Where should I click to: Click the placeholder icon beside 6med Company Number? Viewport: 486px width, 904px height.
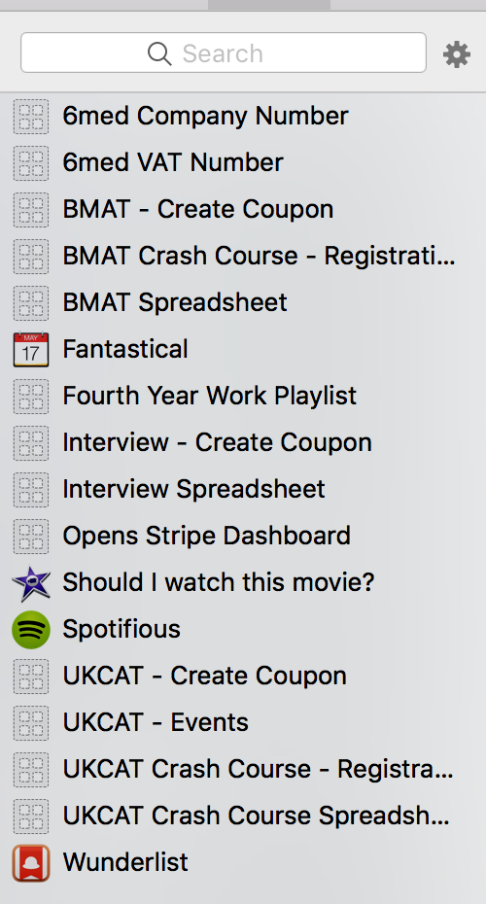[x=31, y=117]
